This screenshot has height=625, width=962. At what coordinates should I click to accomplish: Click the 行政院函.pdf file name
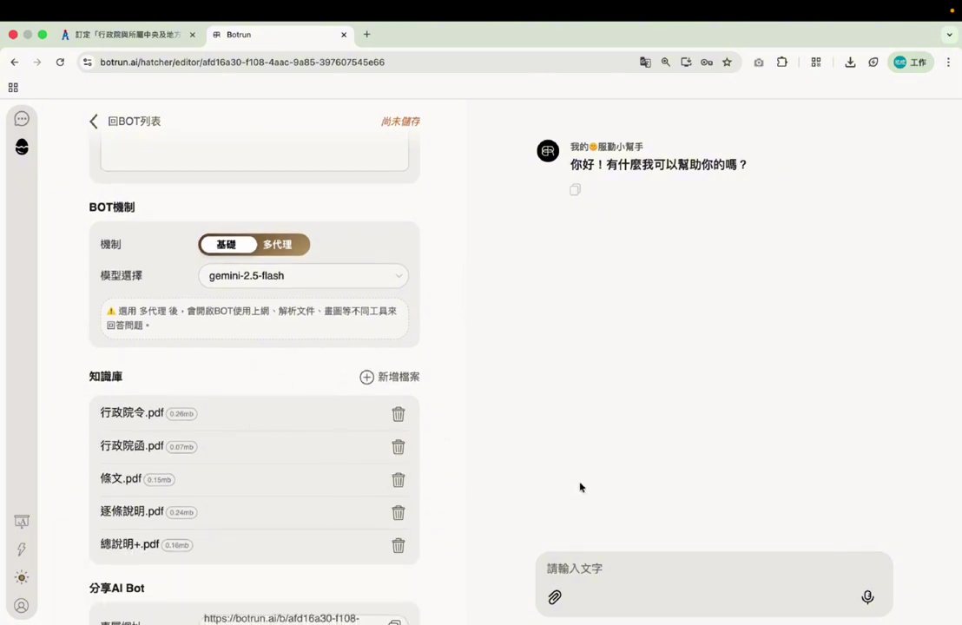(x=132, y=446)
